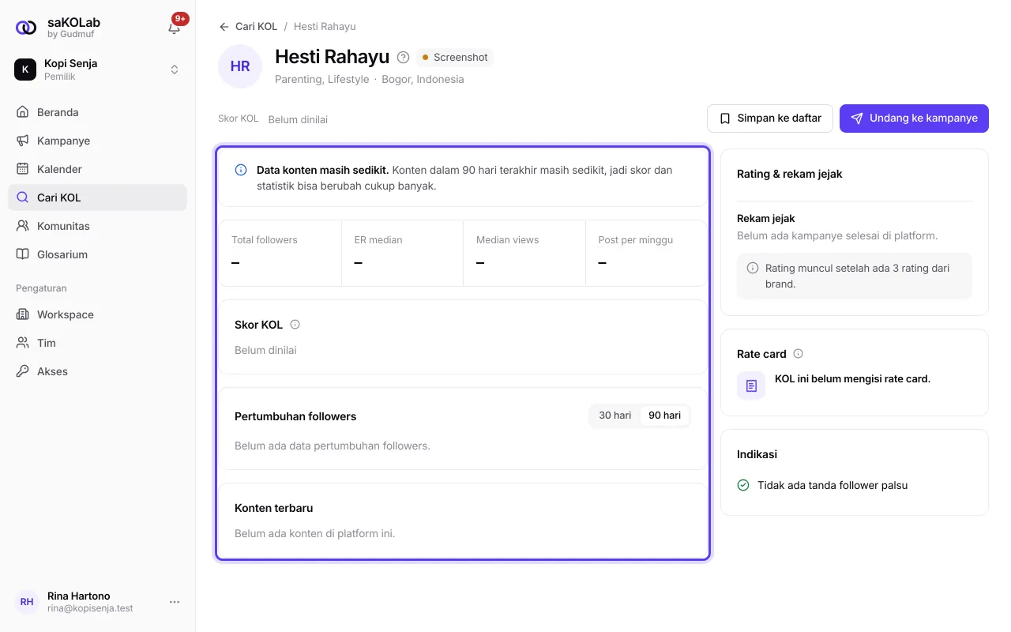Click Simpan ke daftar button
The image size is (1011, 632).
[x=770, y=118]
